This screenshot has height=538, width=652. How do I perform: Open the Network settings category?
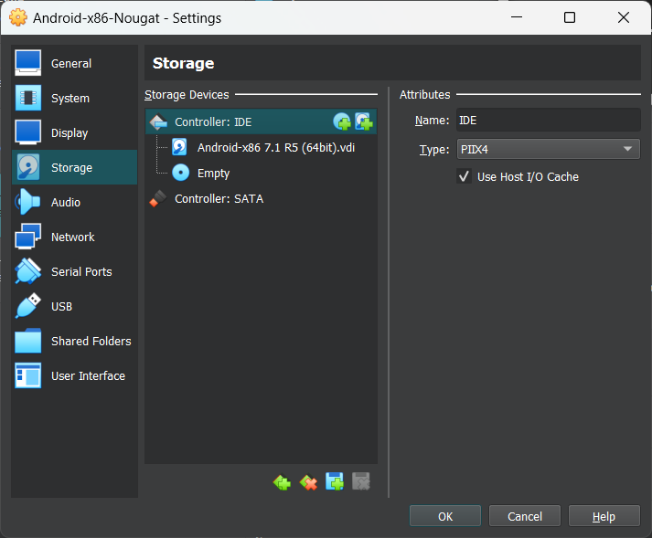click(x=74, y=237)
